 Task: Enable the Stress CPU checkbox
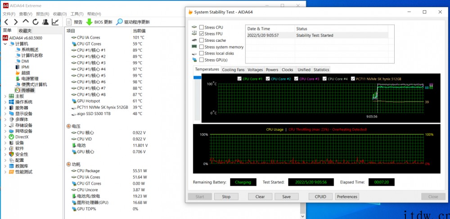pos(202,27)
